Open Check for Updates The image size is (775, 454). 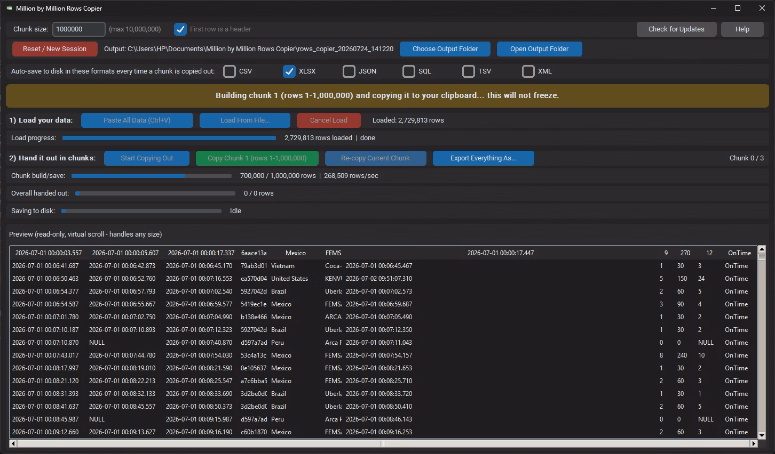pos(676,29)
